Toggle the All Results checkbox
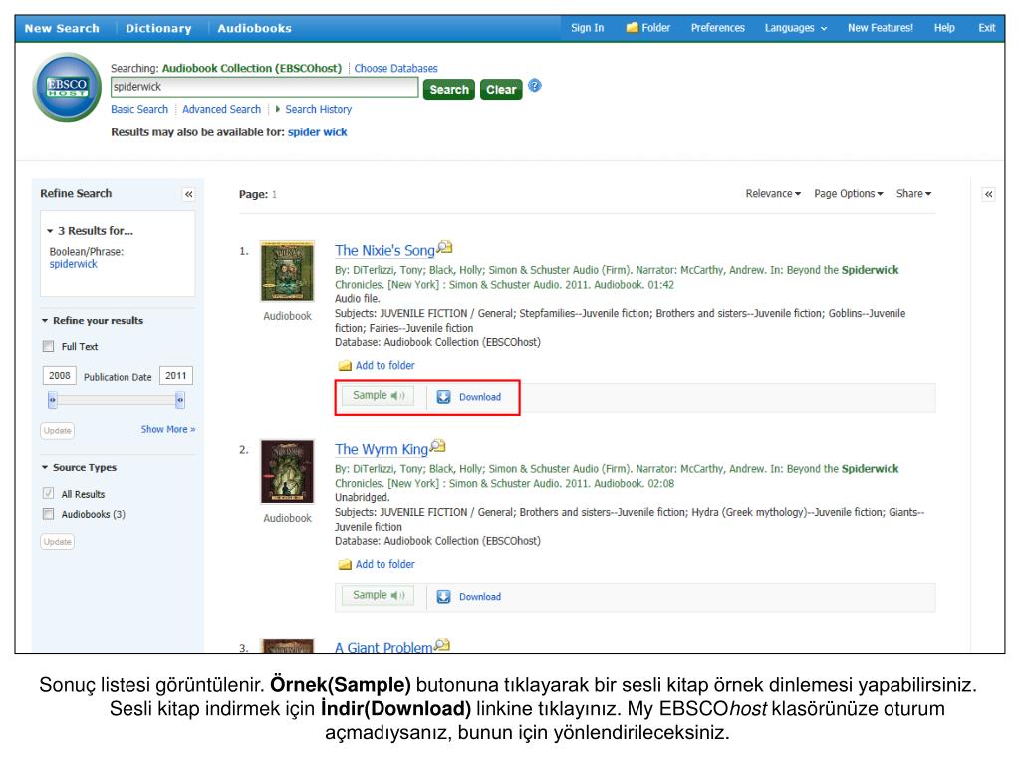 point(48,494)
